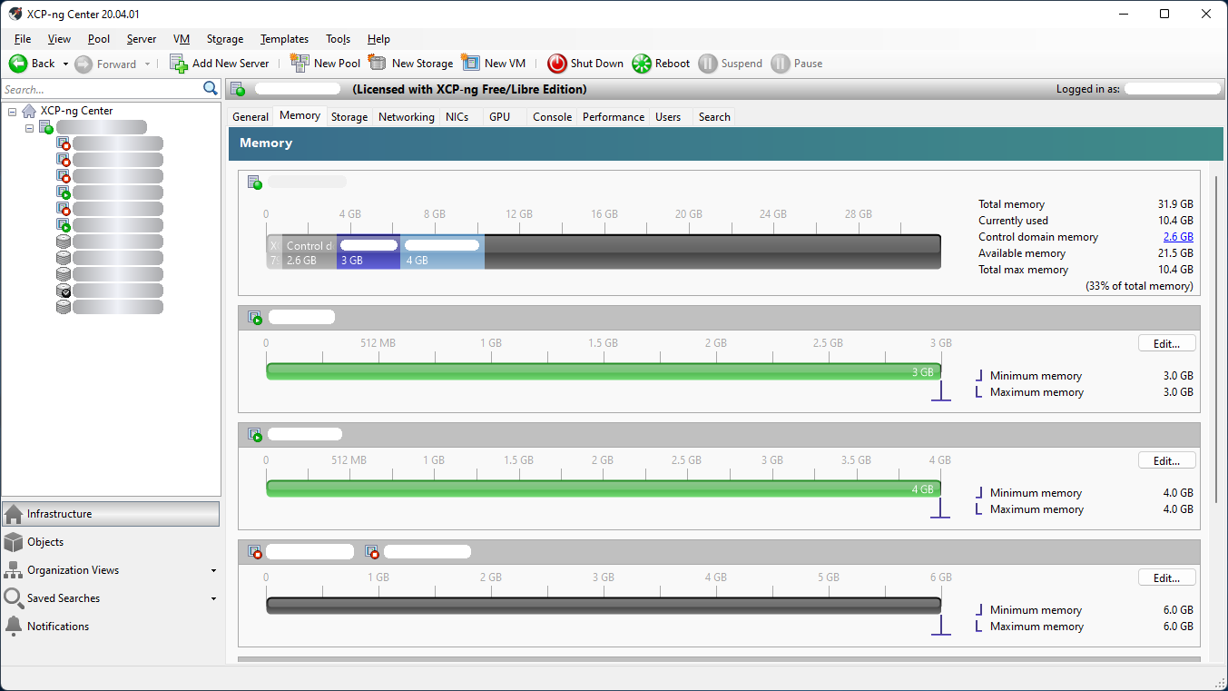Click the New Pool toolbar icon
The image size is (1228, 691).
pos(300,63)
